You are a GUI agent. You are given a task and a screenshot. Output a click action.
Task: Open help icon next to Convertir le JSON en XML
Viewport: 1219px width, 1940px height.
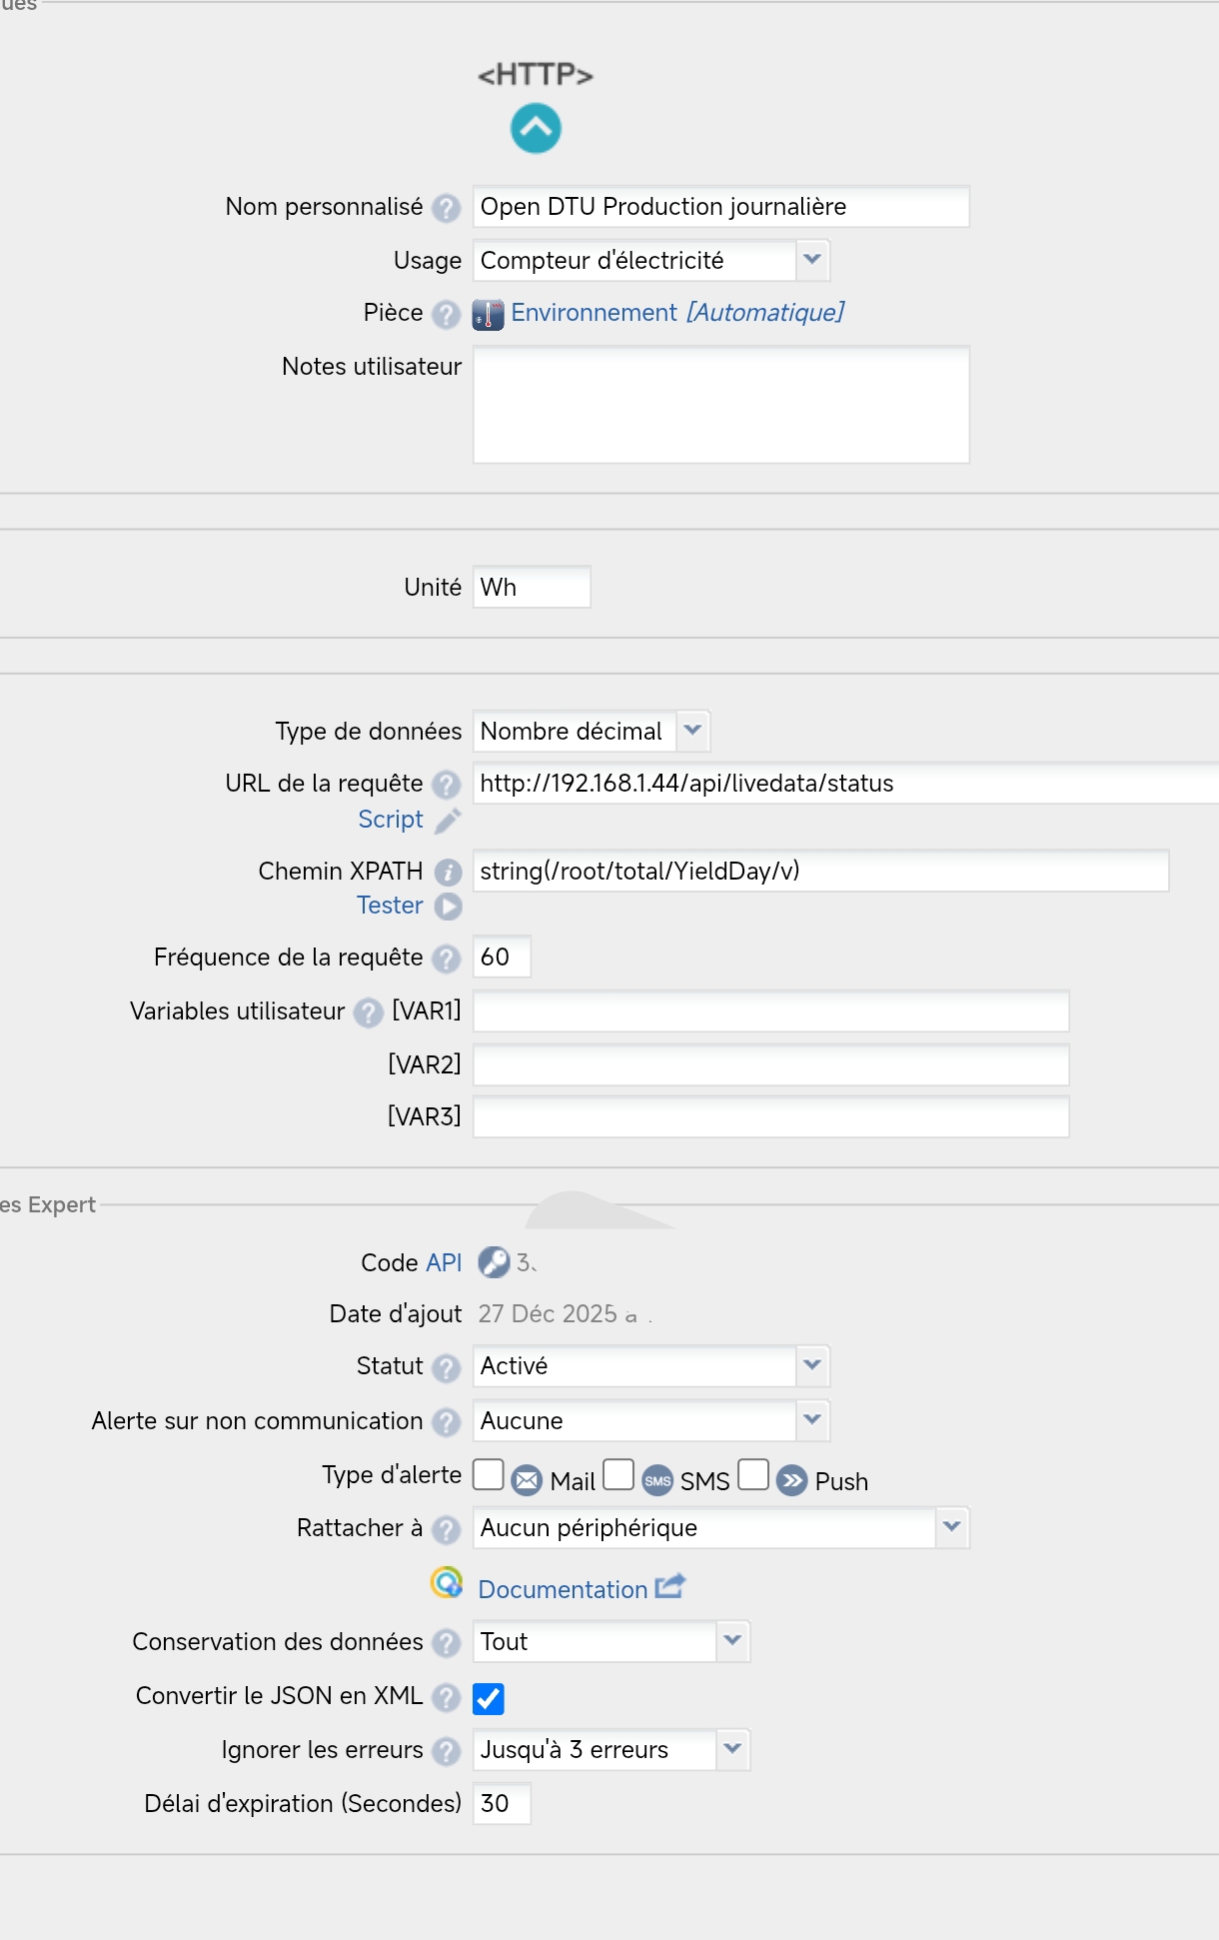pyautogui.click(x=446, y=1697)
